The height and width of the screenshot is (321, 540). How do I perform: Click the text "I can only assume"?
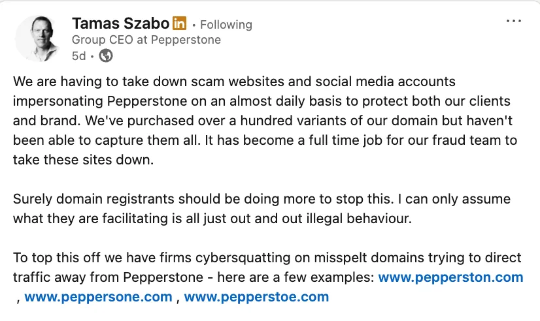[x=454, y=199]
